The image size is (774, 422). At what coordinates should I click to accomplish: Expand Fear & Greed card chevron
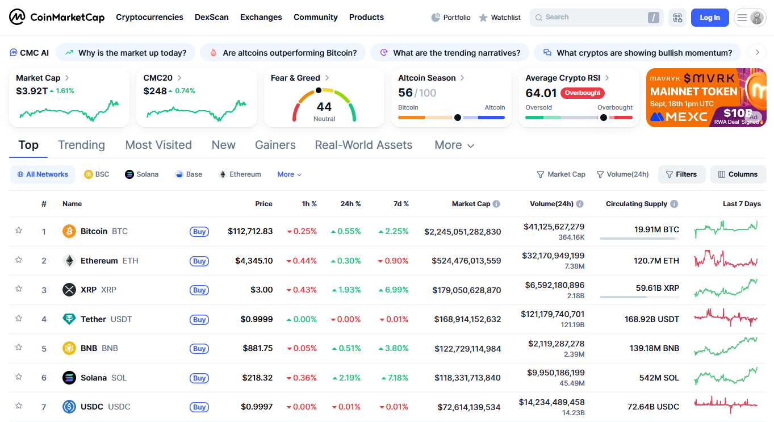point(327,78)
